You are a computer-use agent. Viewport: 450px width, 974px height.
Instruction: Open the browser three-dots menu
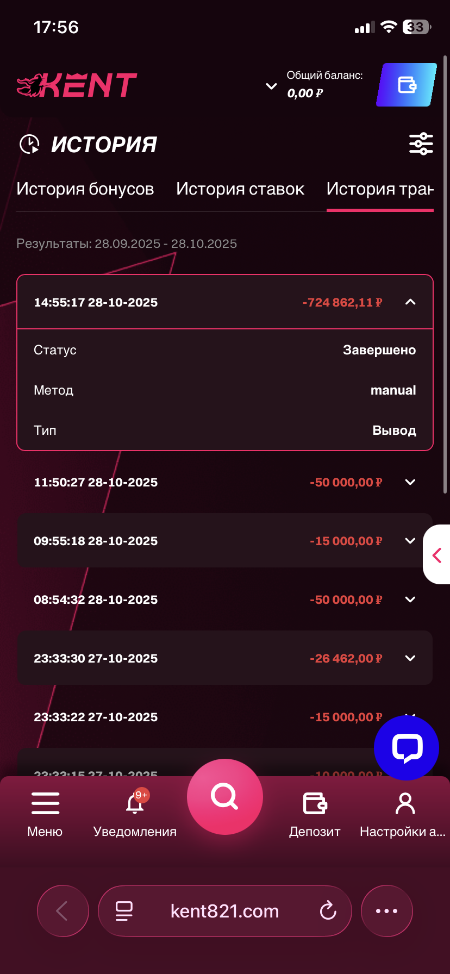[x=386, y=911]
